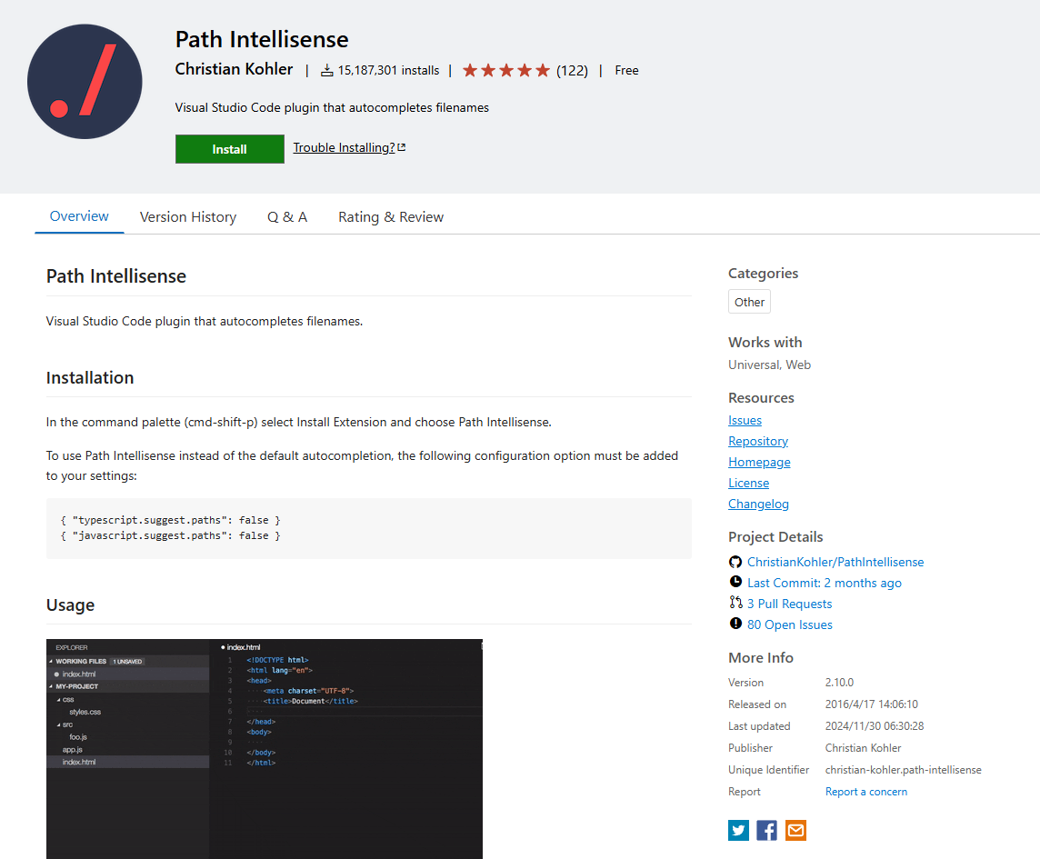This screenshot has width=1040, height=859.
Task: Click the Path Intellisense extension logo
Action: [85, 82]
